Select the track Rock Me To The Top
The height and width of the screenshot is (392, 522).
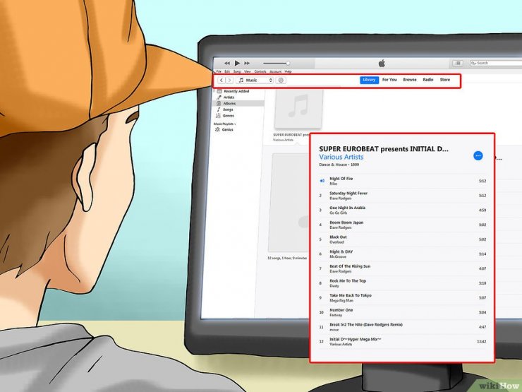[403, 283]
